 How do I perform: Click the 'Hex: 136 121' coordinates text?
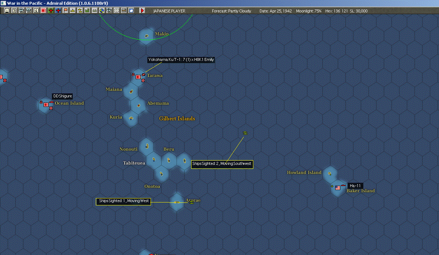(x=336, y=11)
